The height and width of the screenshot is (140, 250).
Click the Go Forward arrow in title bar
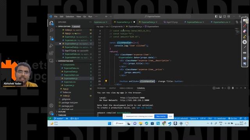click(111, 16)
